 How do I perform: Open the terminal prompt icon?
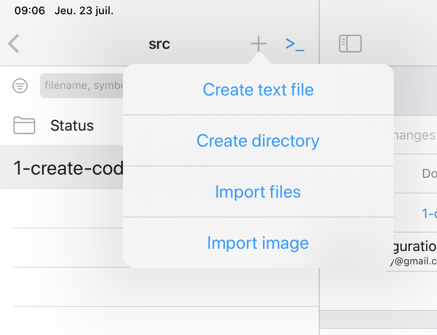pyautogui.click(x=295, y=44)
